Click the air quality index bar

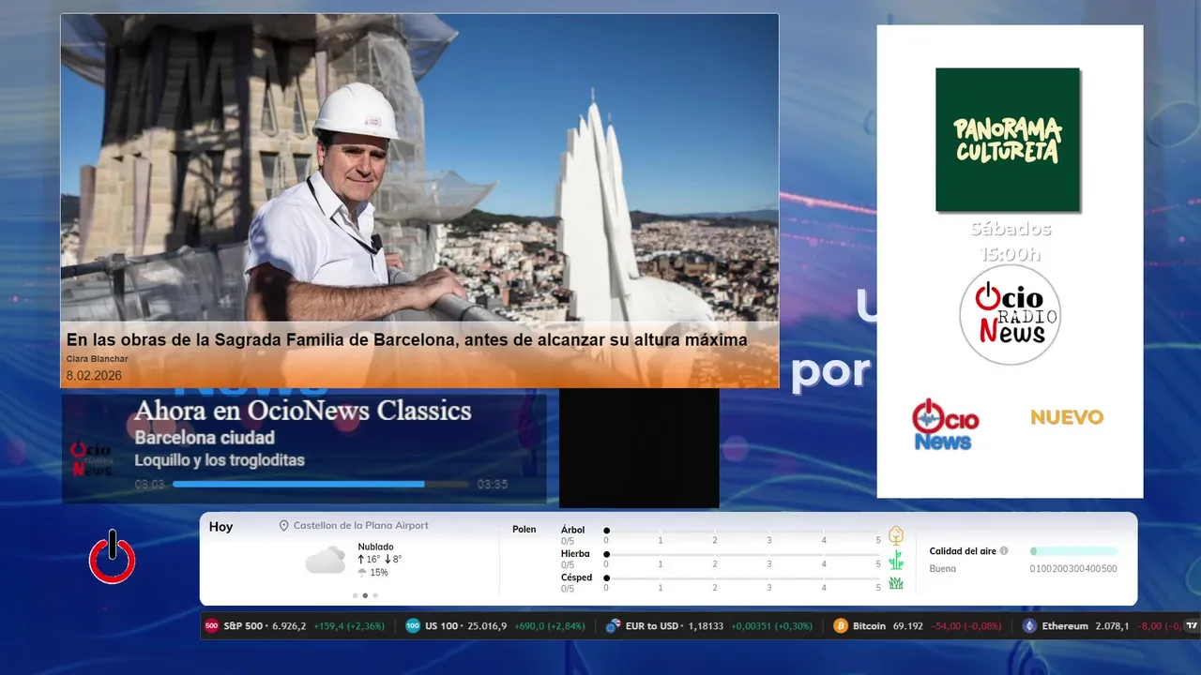[1073, 551]
